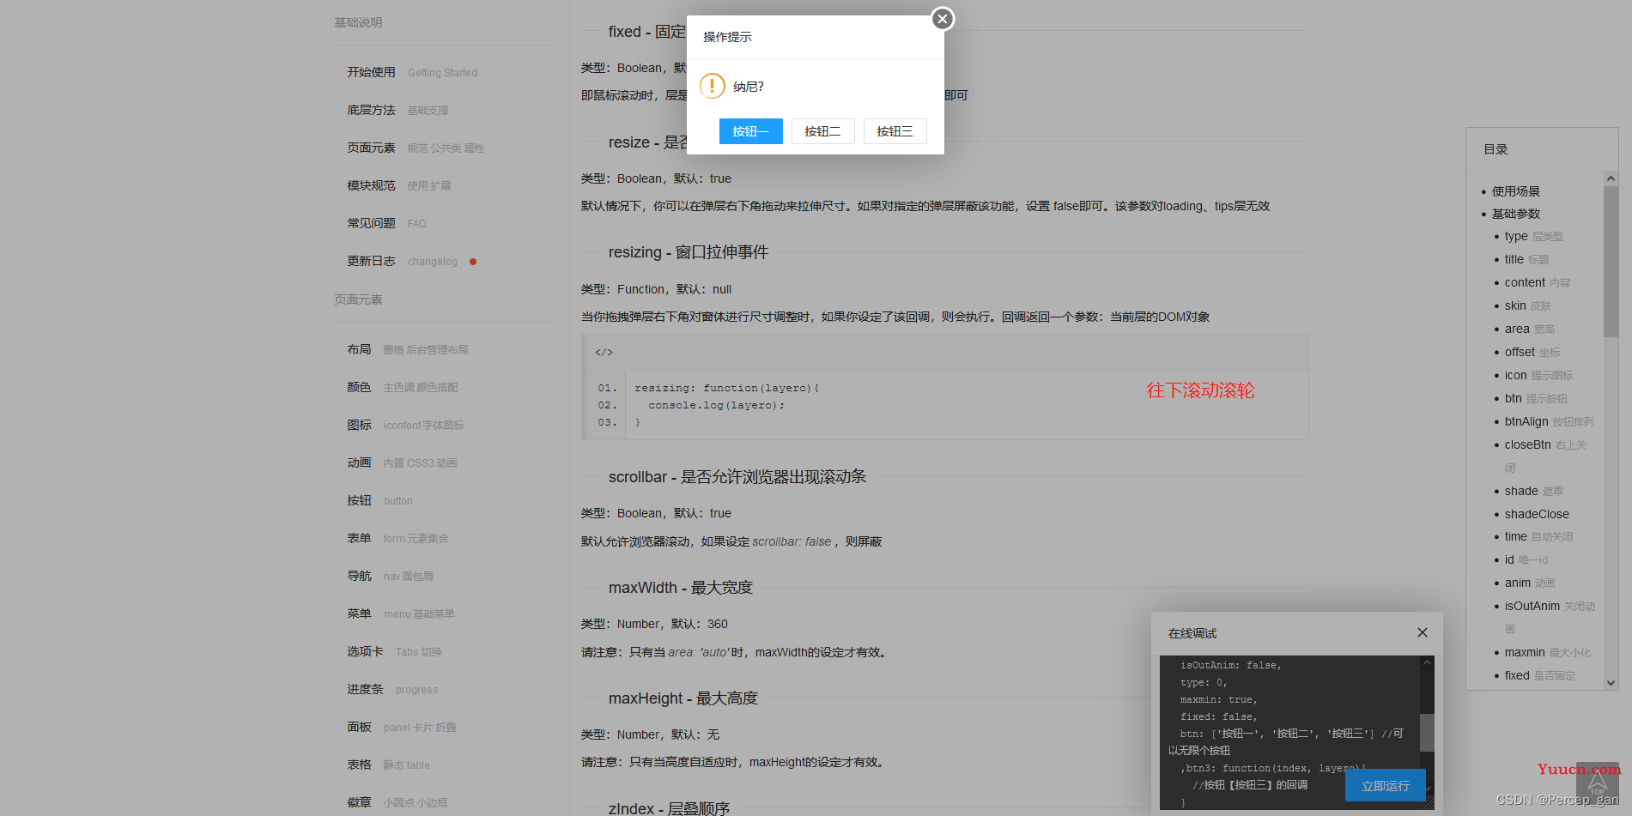The height and width of the screenshot is (816, 1632).
Task: Jump to shadeClose in 目录
Action: coord(1537,514)
